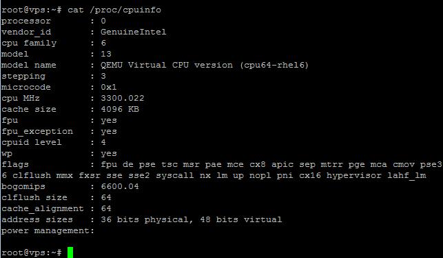Click the bottom root@vps prompt
This screenshot has height=258, width=443.
pyautogui.click(x=32, y=252)
